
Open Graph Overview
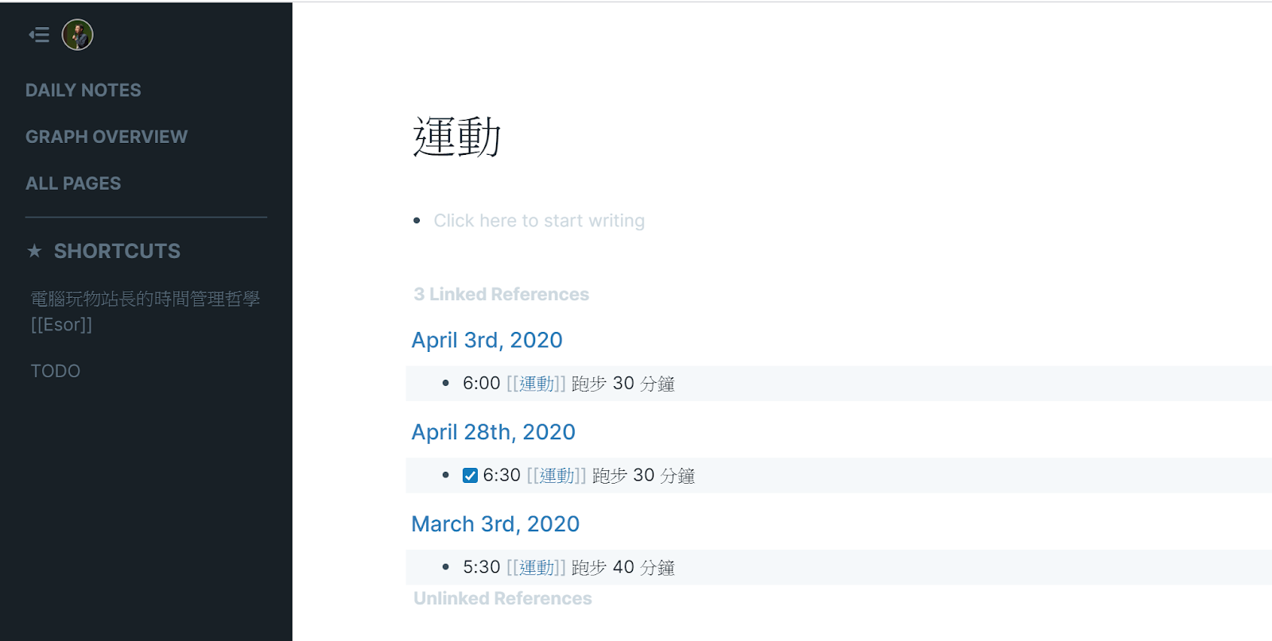coord(107,136)
